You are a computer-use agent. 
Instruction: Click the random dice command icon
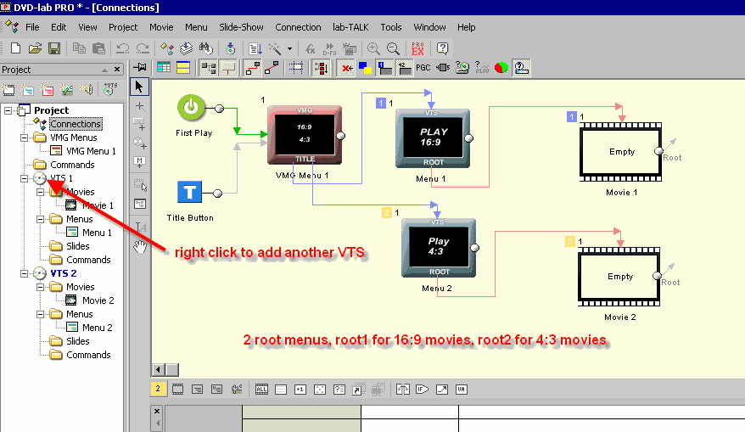[320, 390]
